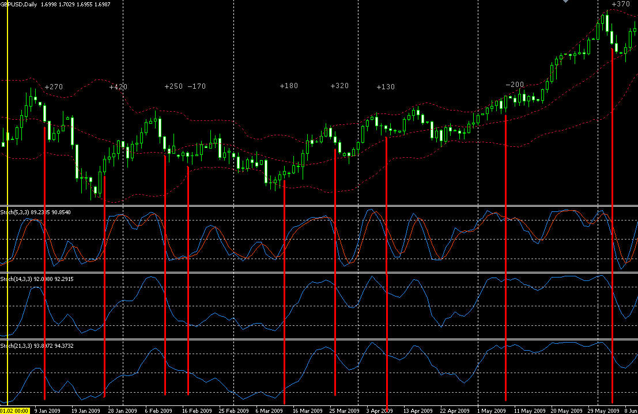The width and height of the screenshot is (638, 414).
Task: Select the Stoch(14,3,3) indicator label
Action: point(16,279)
